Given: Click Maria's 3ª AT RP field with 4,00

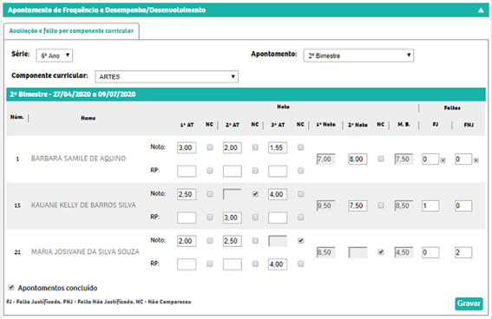Looking at the screenshot, I should (x=278, y=264).
